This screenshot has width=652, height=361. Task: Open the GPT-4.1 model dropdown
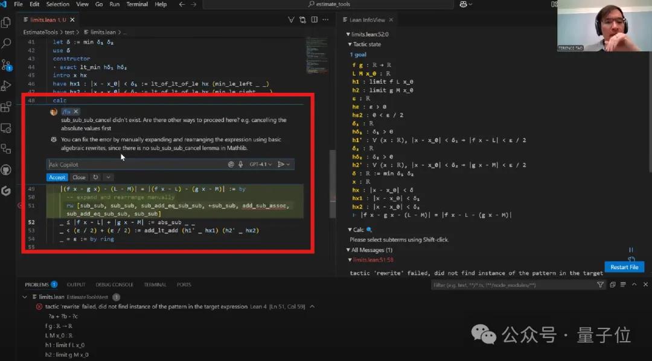(261, 164)
